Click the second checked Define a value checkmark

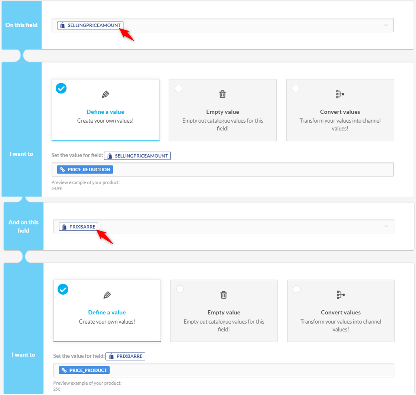pos(63,289)
